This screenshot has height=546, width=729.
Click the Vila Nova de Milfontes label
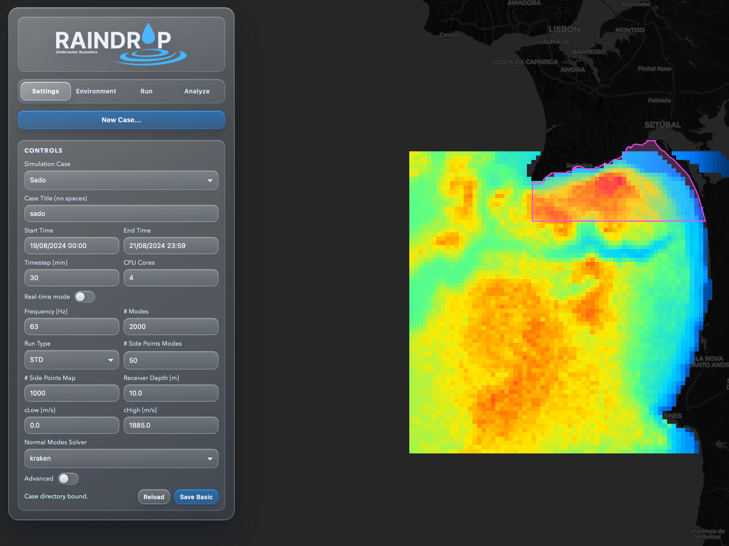(x=708, y=534)
